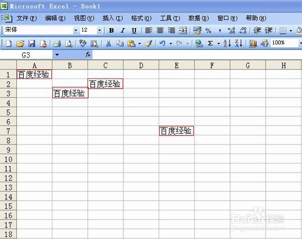Decrease decimal places
Image resolution: width=302 pixels, height=239 pixels.
tap(243, 30)
